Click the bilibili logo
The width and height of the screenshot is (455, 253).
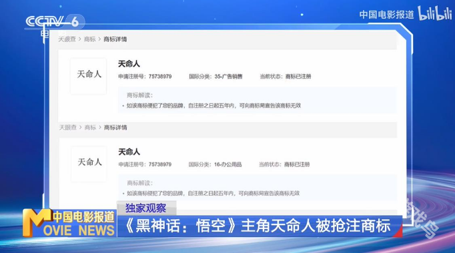(x=435, y=13)
